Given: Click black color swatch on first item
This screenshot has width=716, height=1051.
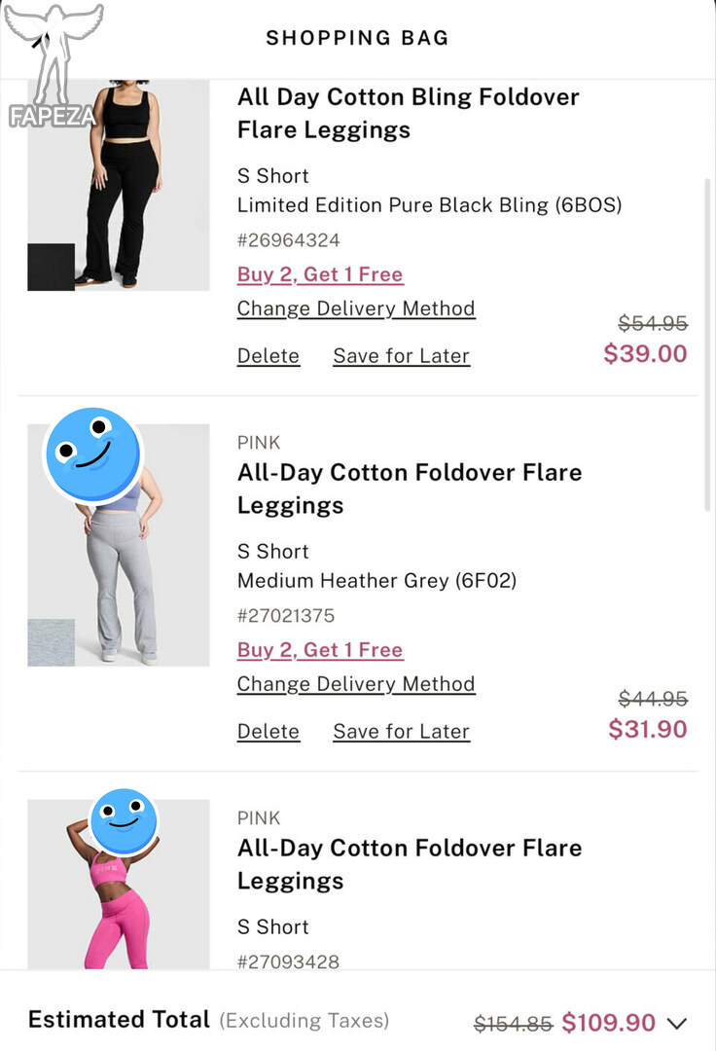Looking at the screenshot, I should click(x=51, y=267).
